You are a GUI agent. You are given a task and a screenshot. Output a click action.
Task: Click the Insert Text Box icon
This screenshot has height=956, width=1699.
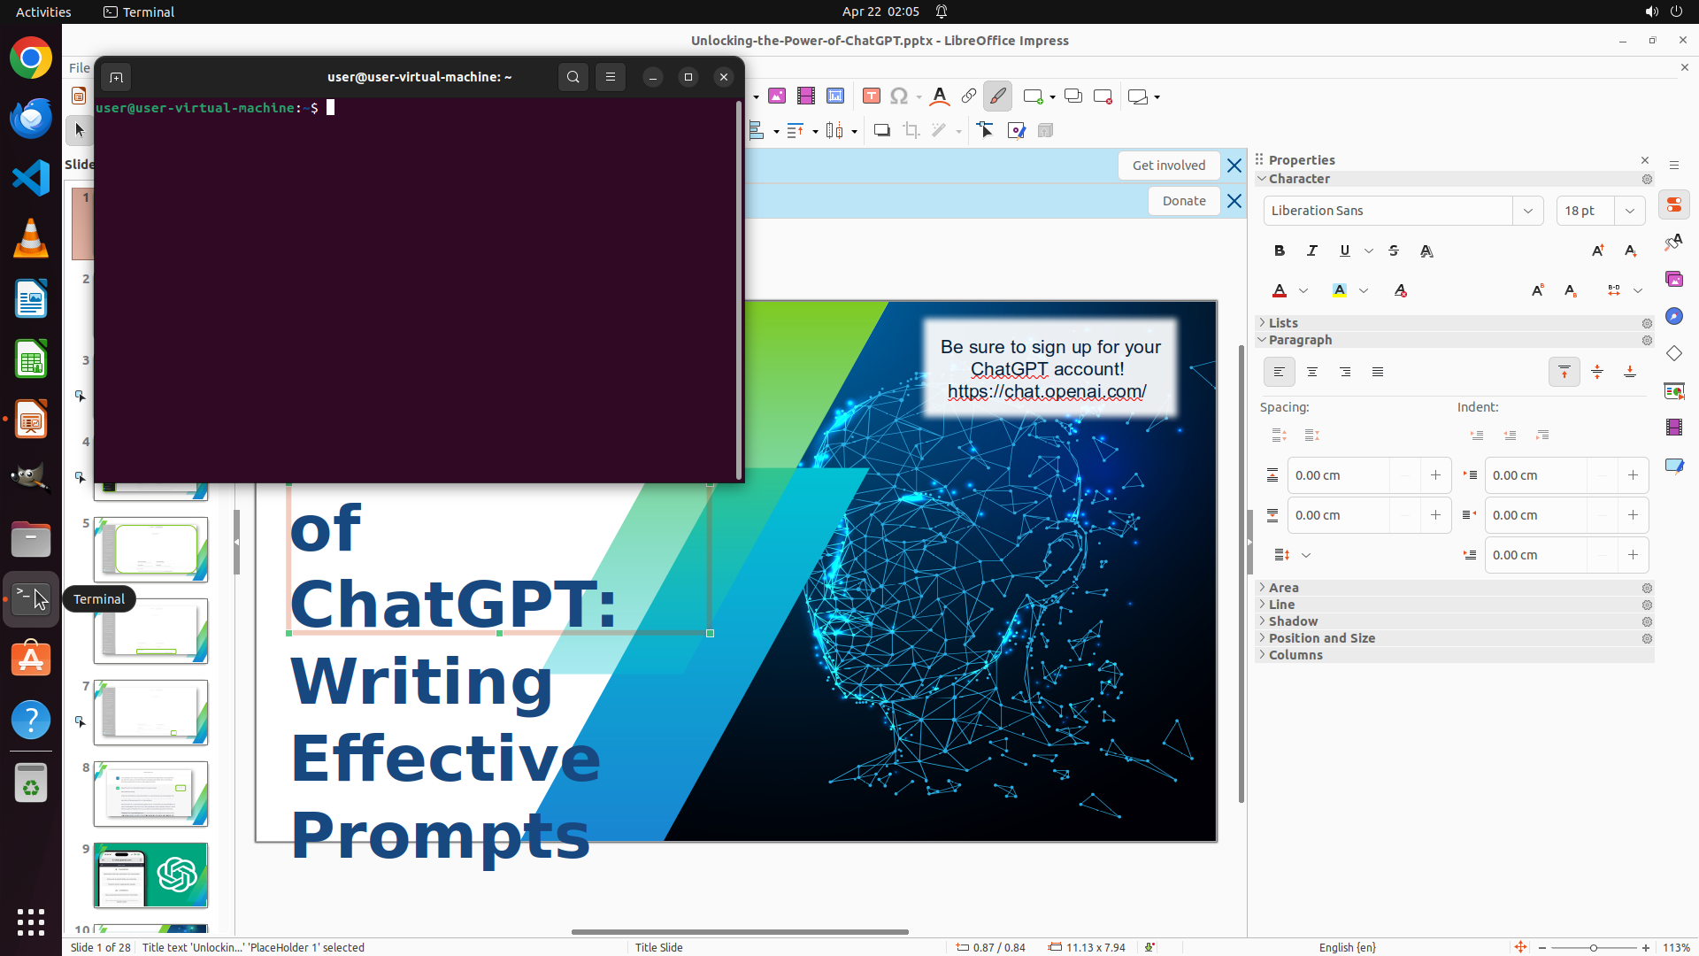tap(872, 96)
